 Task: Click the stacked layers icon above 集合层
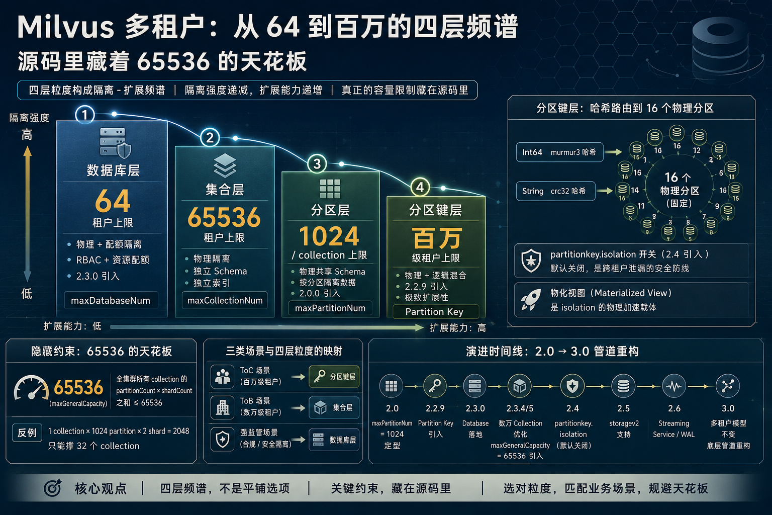pos(225,165)
